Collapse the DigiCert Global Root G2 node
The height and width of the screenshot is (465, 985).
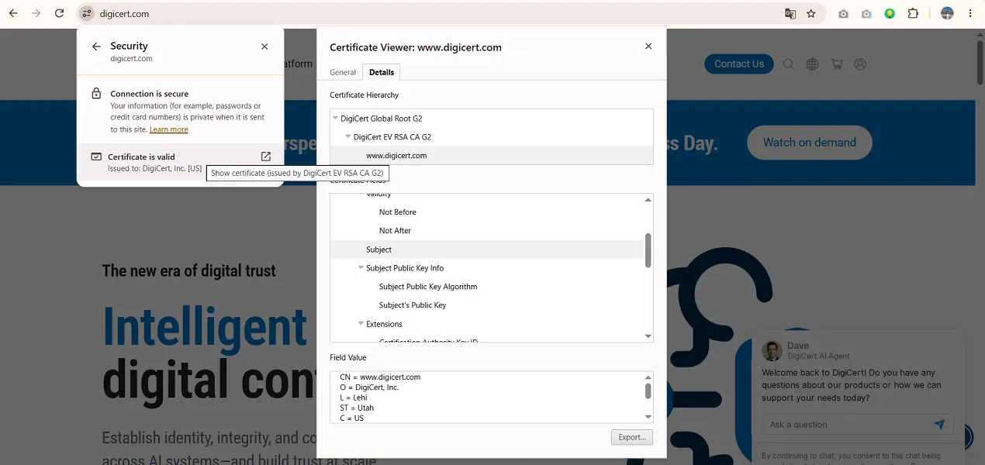point(335,119)
